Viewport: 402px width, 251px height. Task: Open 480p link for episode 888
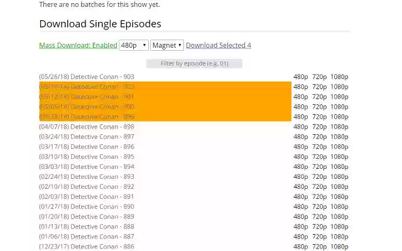(300, 227)
